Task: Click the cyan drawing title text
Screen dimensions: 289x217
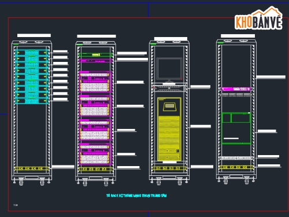Action: point(136,196)
